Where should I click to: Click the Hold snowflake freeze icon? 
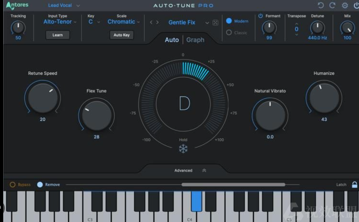coord(183,149)
